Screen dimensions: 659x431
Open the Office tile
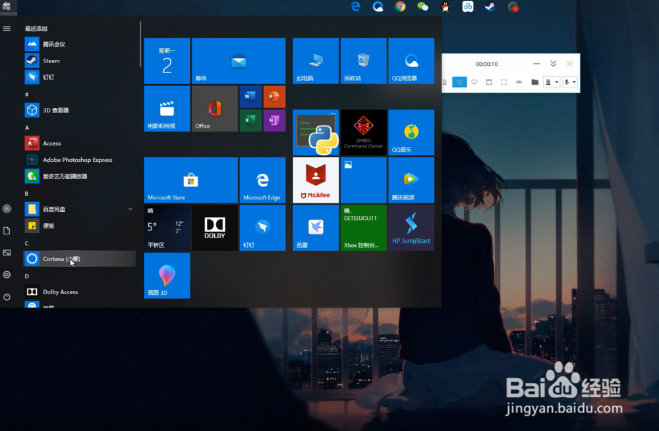click(x=215, y=109)
